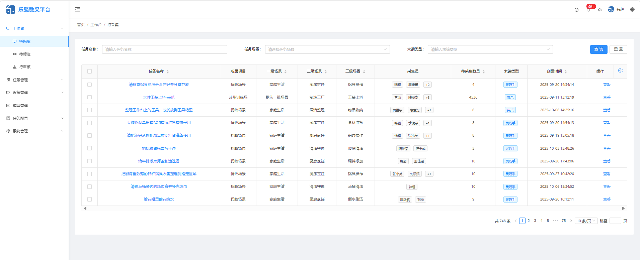The image size is (640, 260).
Task: Collapse the sidebar with the menu fold icon
Action: pos(78,9)
